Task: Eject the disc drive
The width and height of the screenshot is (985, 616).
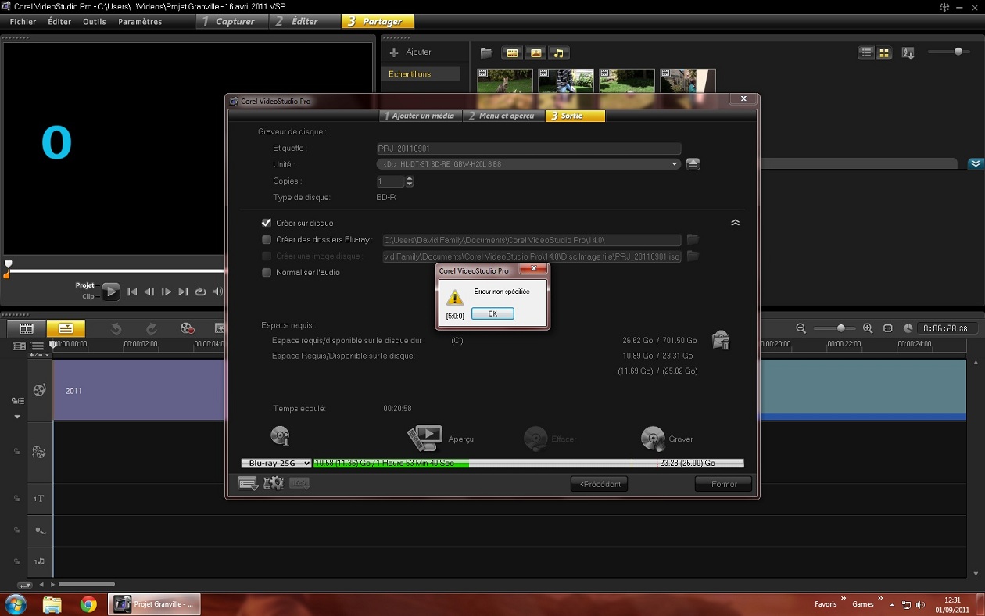Action: tap(693, 164)
